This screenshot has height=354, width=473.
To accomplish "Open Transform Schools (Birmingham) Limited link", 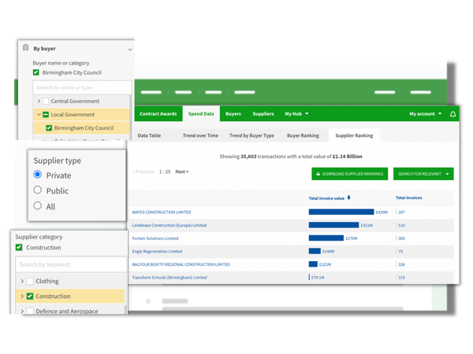I will pyautogui.click(x=169, y=278).
